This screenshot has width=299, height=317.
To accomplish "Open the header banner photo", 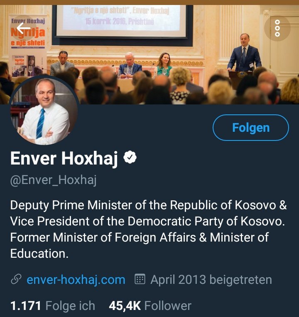I will (x=149, y=55).
